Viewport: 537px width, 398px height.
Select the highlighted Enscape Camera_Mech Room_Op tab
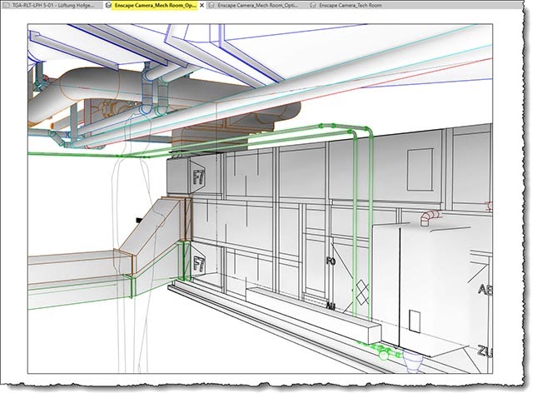point(156,6)
